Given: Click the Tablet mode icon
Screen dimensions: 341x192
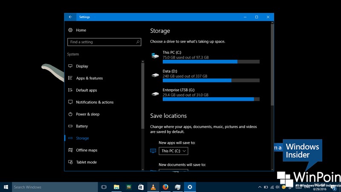Looking at the screenshot, I should tap(70, 162).
